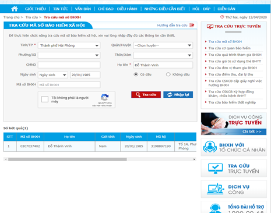Click the Tổng đài hỗ trợ headset icon

(x=215, y=208)
